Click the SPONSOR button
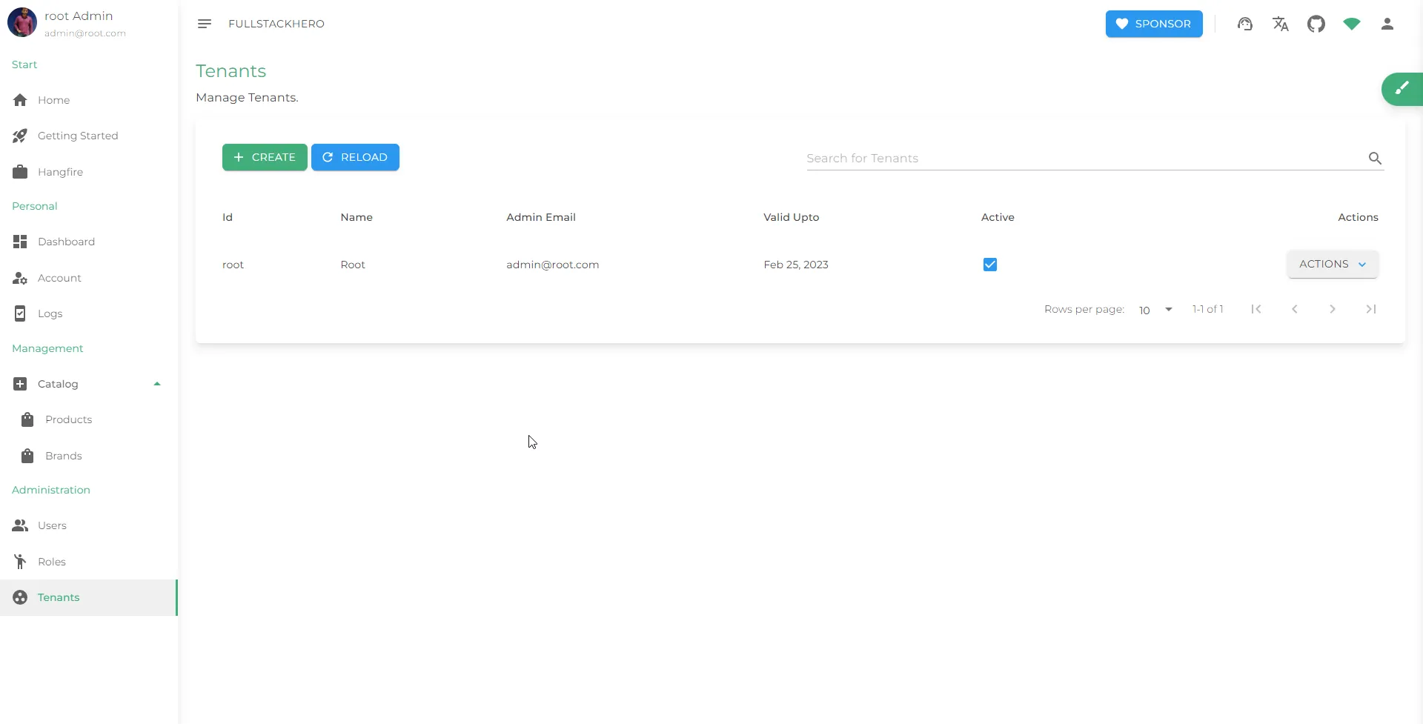 coord(1154,24)
